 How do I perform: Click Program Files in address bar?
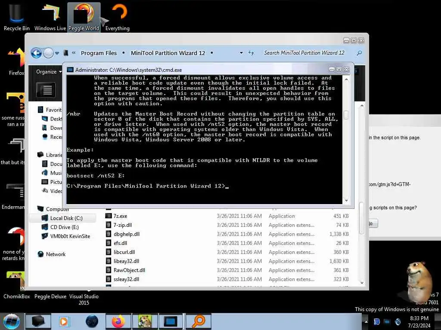(99, 53)
